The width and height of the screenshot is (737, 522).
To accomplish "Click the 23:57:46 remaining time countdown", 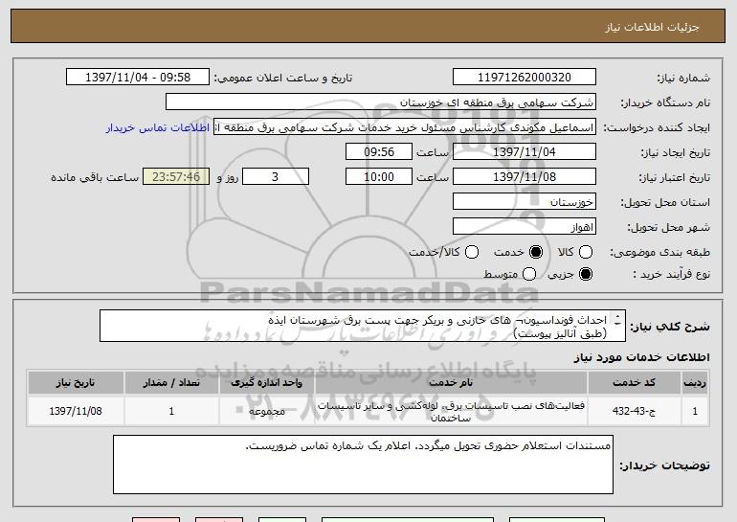I will [174, 177].
